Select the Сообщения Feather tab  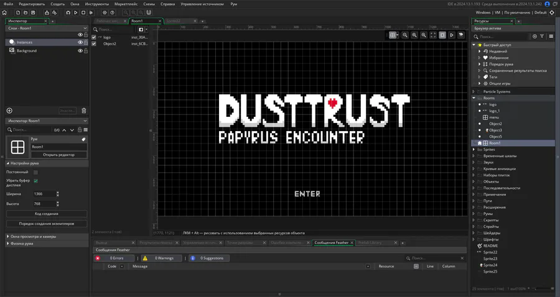332,243
